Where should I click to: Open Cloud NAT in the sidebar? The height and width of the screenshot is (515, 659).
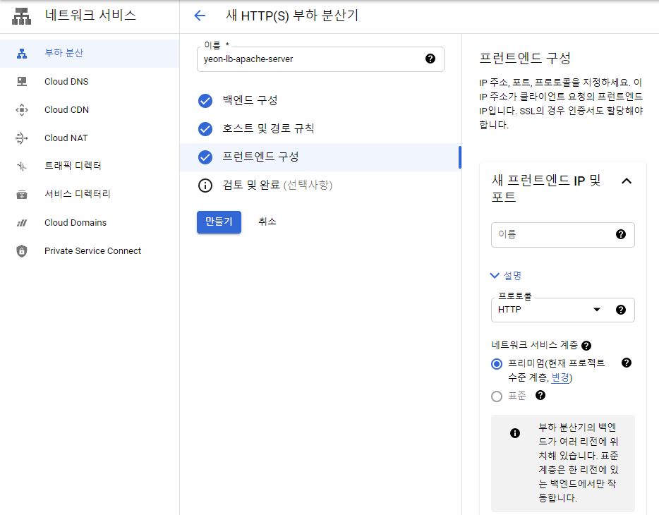tap(90, 138)
